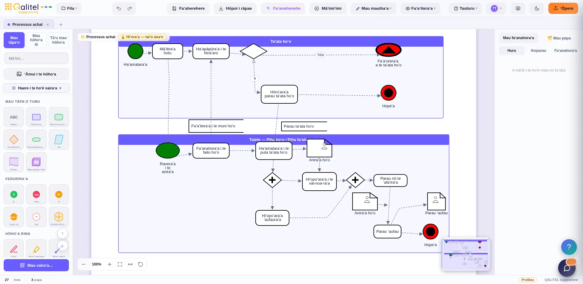583x284 pixels.
Task: Reset the view rotation icon
Action: (141, 264)
